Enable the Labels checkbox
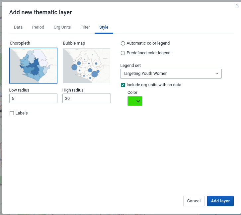Image resolution: width=241 pixels, height=215 pixels. click(12, 113)
